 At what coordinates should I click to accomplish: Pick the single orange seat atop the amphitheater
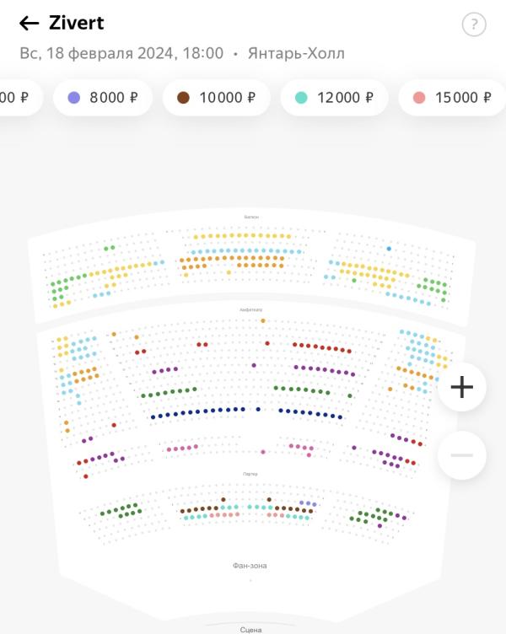[x=263, y=320]
